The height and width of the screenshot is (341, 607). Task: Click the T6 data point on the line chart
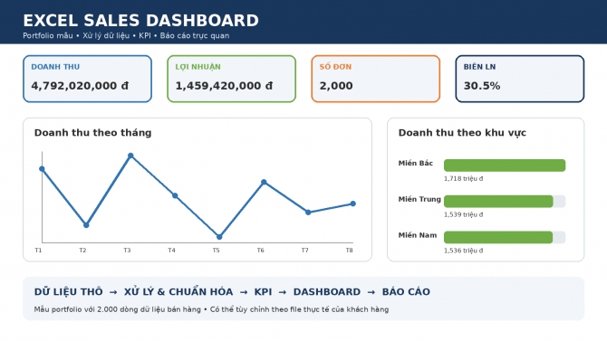click(x=264, y=182)
